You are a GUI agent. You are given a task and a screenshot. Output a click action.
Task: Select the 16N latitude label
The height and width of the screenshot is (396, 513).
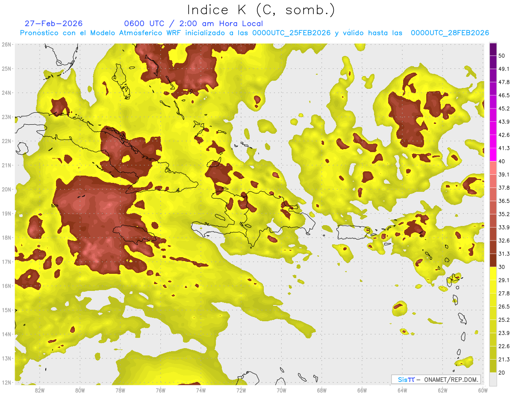6,286
